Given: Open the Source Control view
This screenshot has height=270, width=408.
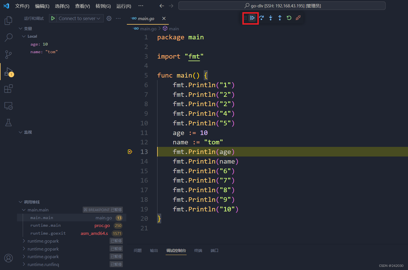Looking at the screenshot, I should pyautogui.click(x=8, y=54).
